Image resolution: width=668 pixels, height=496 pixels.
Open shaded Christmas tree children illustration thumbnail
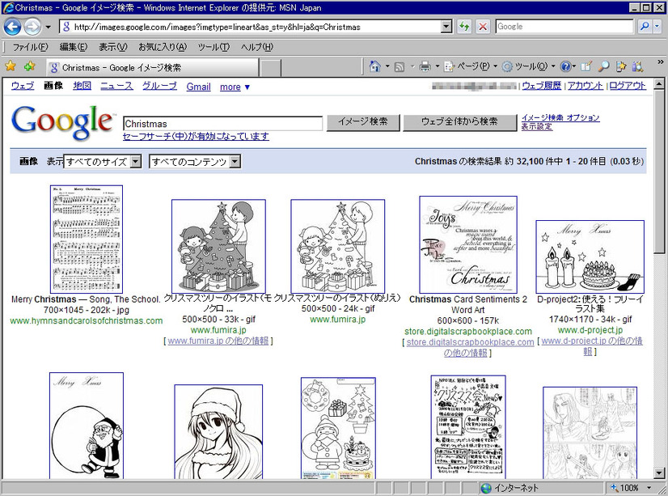tap(218, 246)
